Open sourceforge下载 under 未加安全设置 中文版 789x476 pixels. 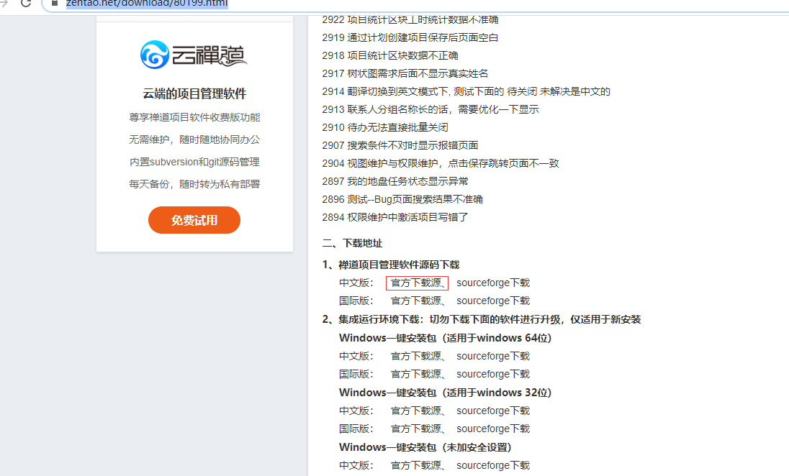(x=492, y=465)
